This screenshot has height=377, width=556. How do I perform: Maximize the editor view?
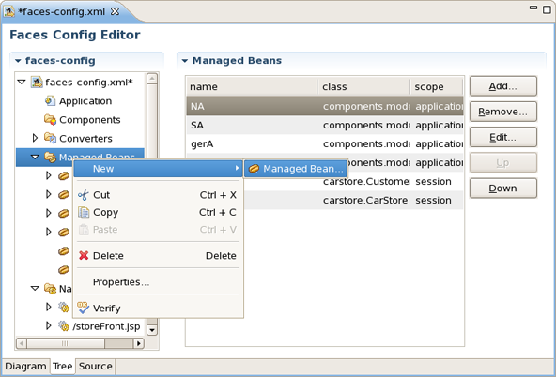(x=547, y=9)
